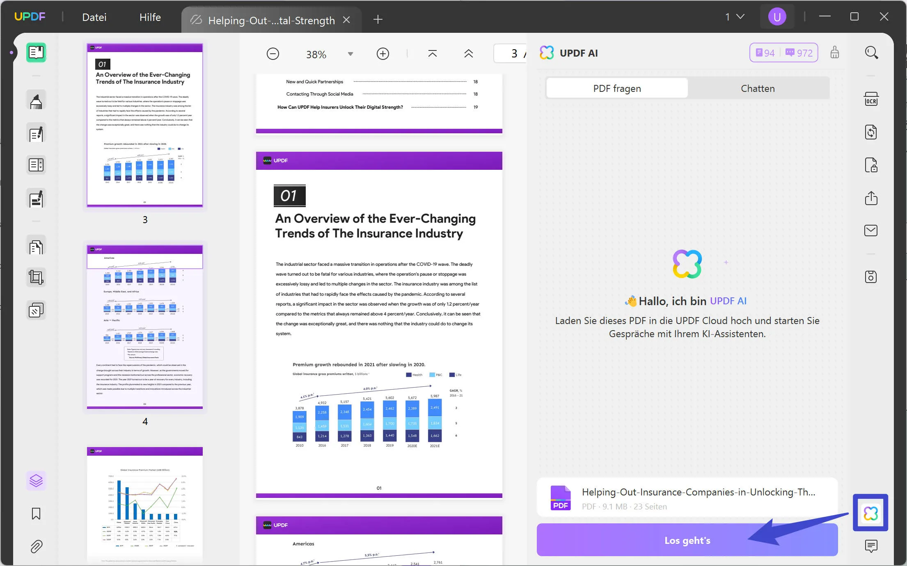Viewport: 907px width, 566px height.
Task: Go to the previous page
Action: 469,54
